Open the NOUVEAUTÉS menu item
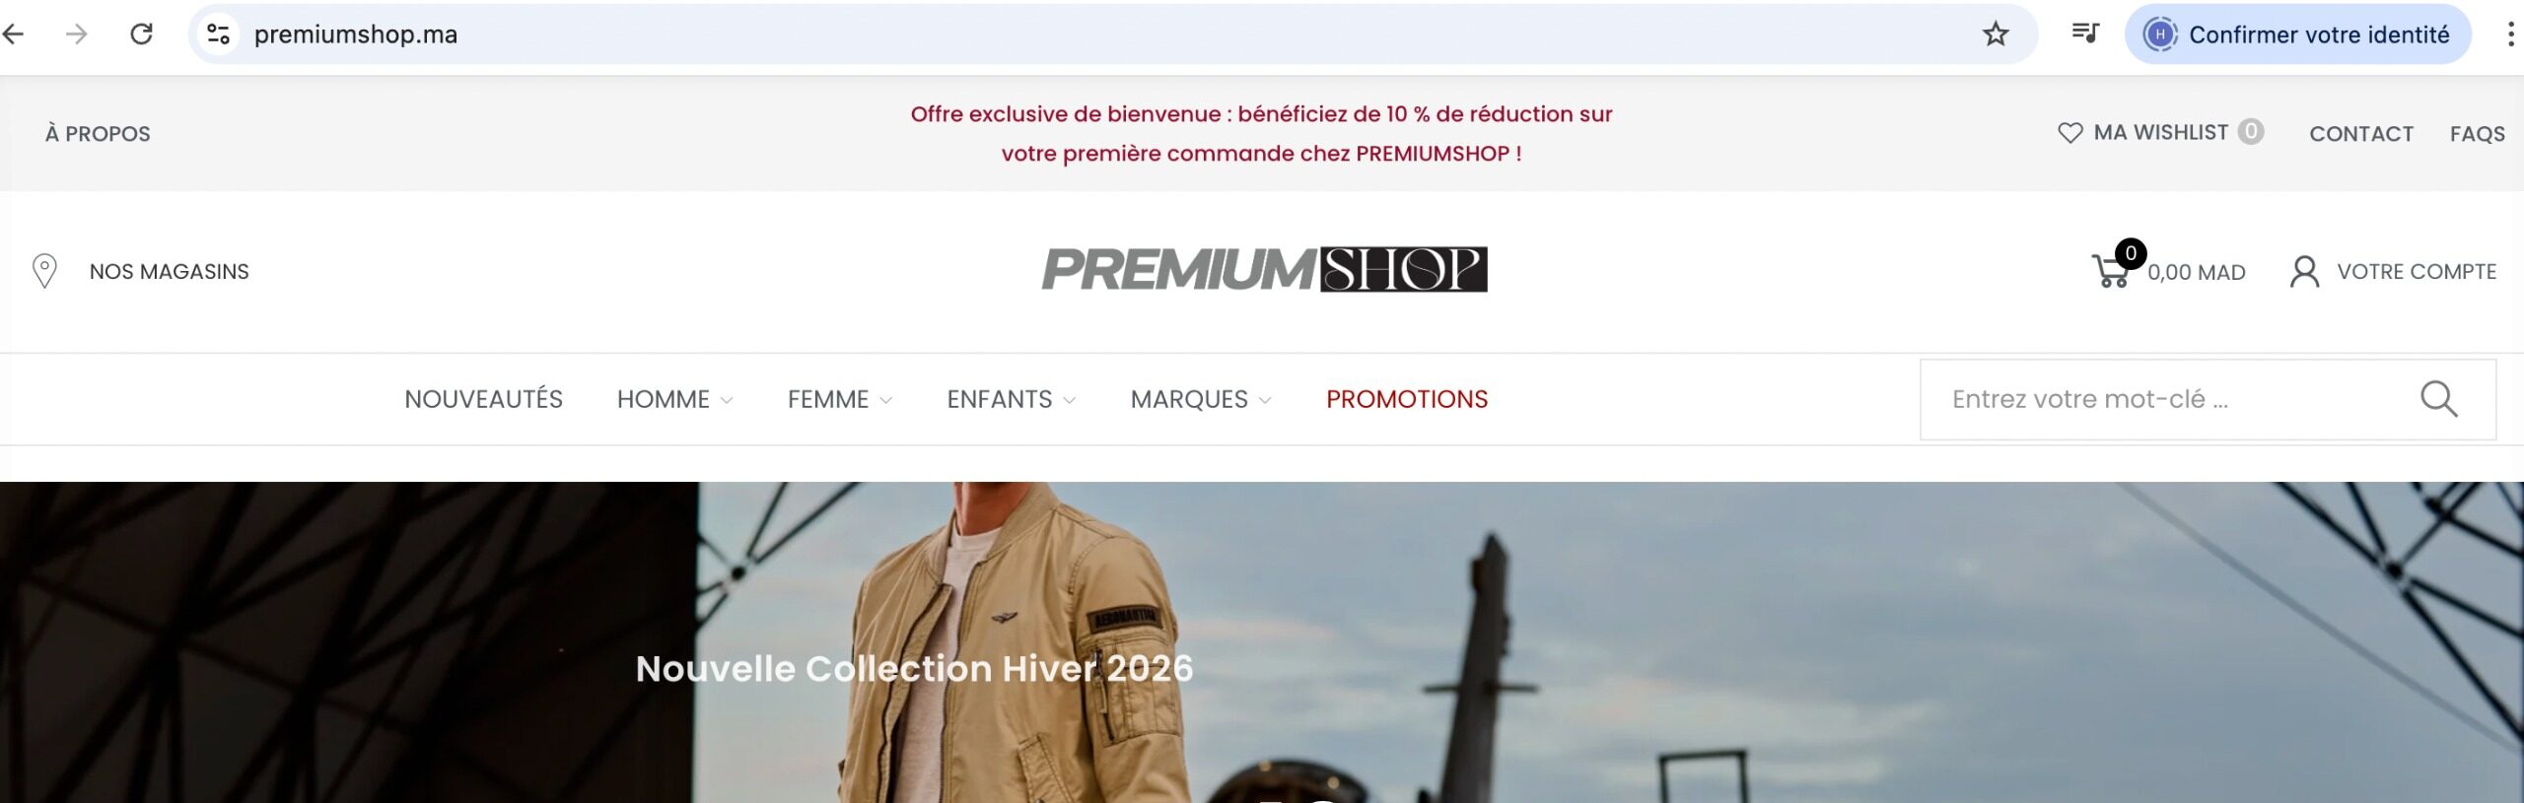The image size is (2524, 803). click(x=483, y=399)
